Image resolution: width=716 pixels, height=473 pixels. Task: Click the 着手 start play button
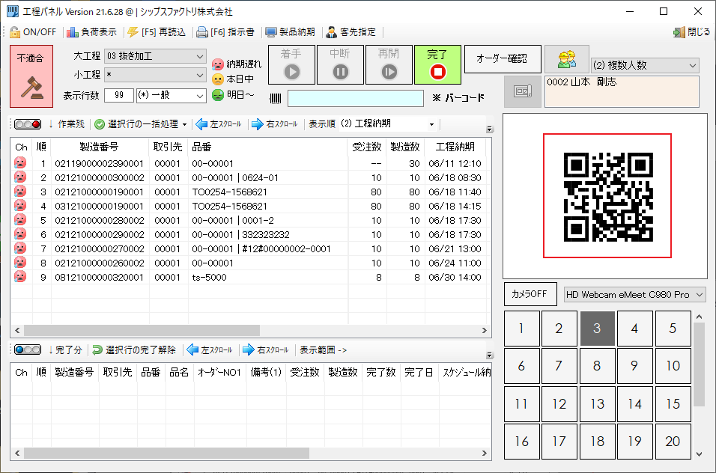point(291,65)
